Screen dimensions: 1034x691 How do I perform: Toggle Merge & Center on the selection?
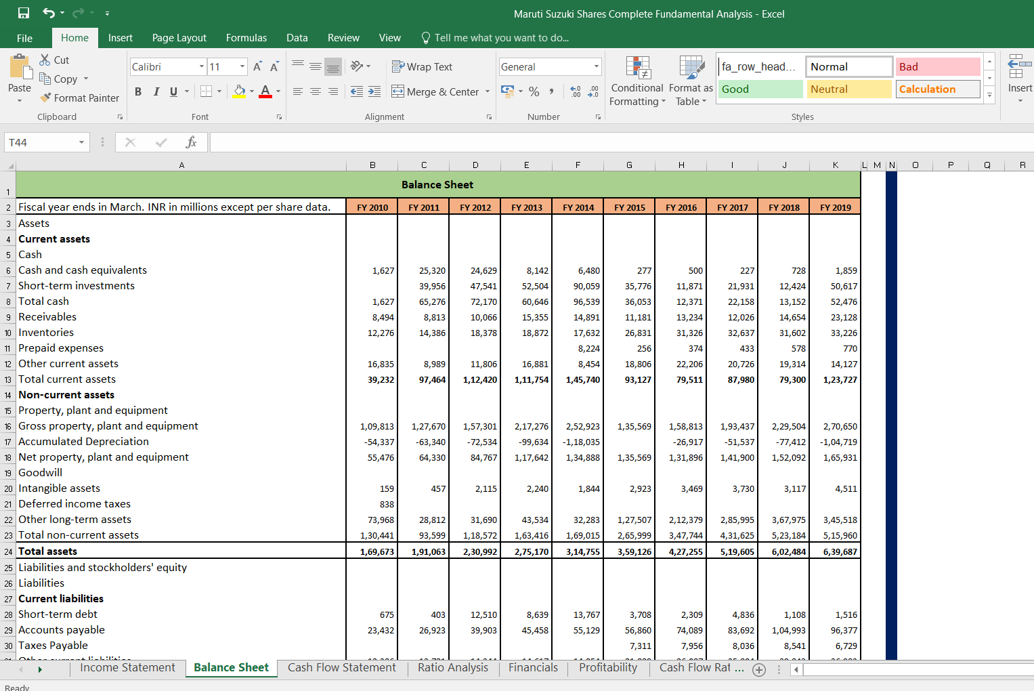(435, 91)
